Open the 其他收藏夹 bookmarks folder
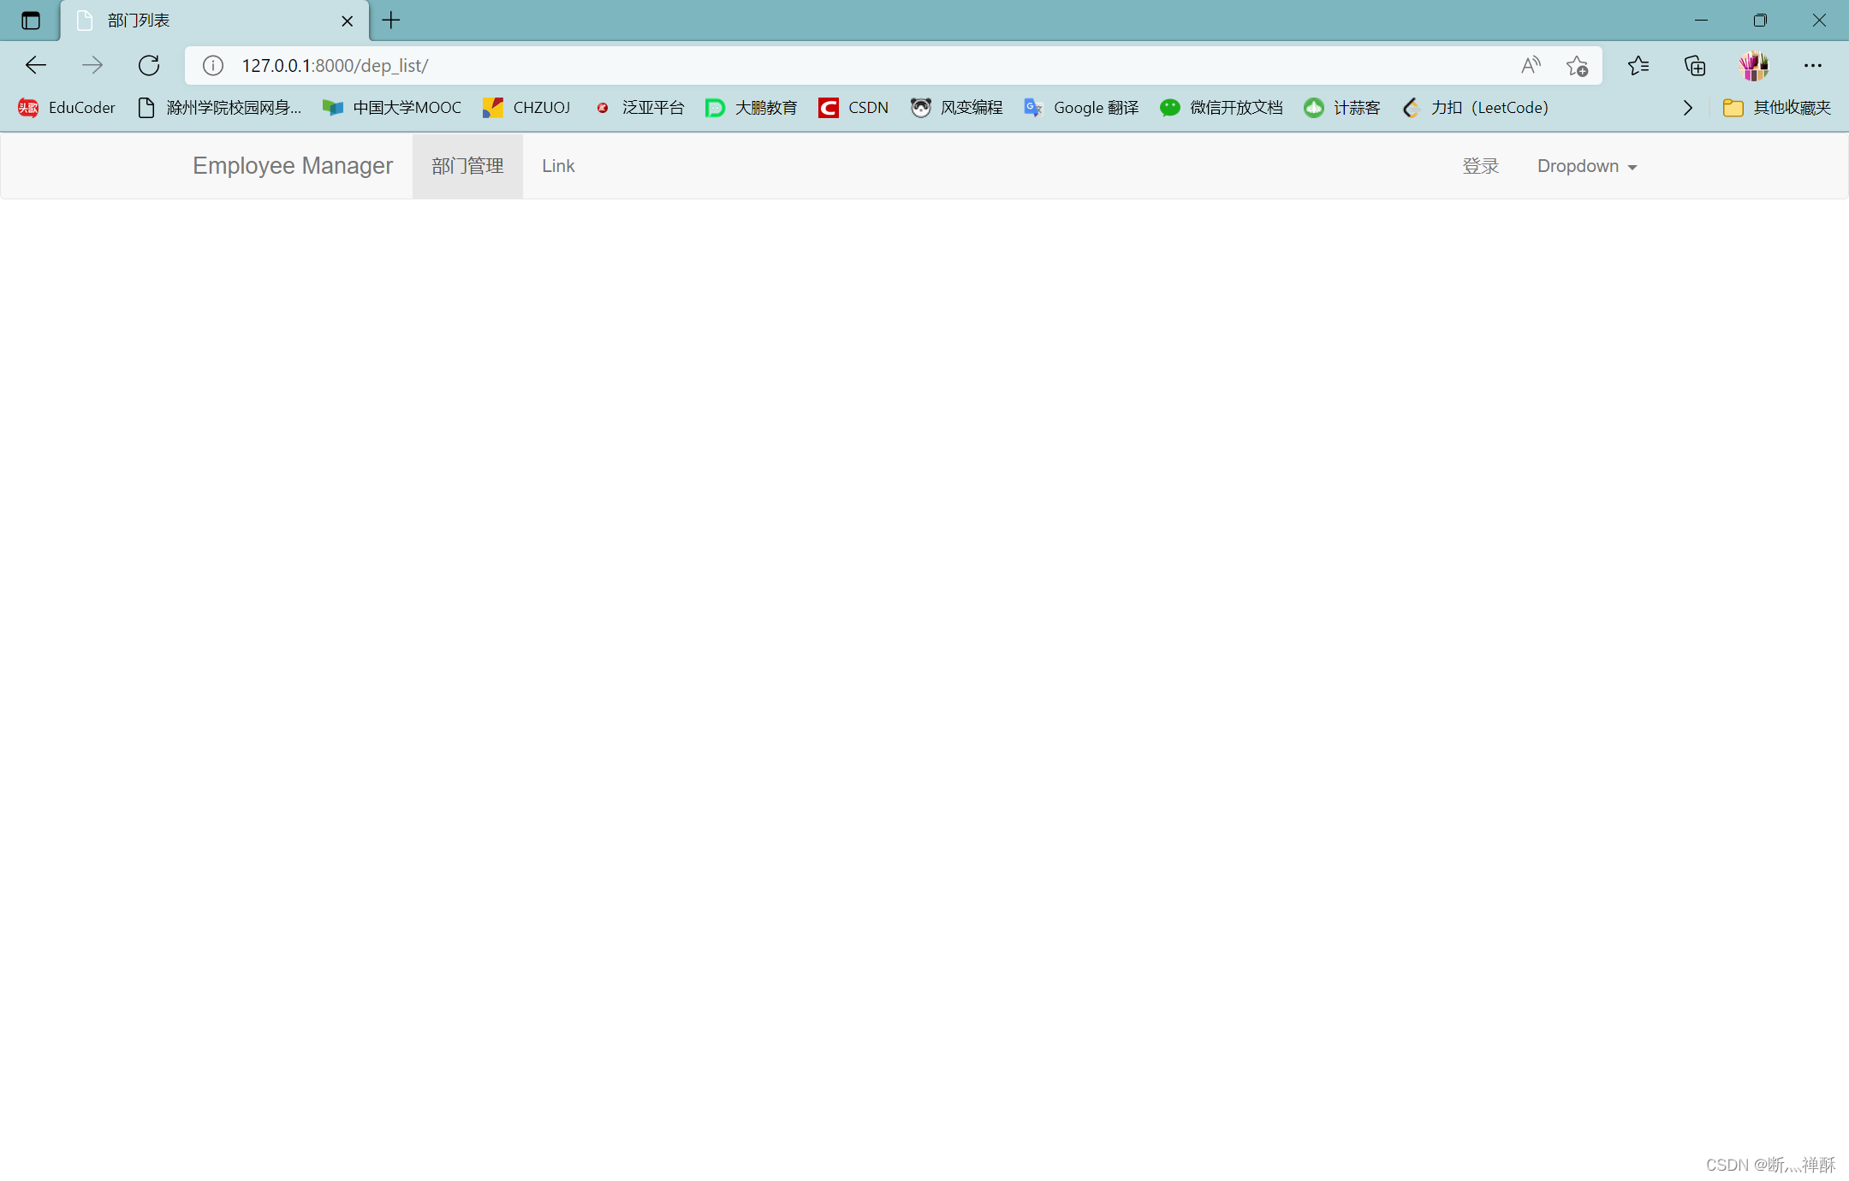Viewport: 1849px width, 1181px height. (x=1777, y=108)
